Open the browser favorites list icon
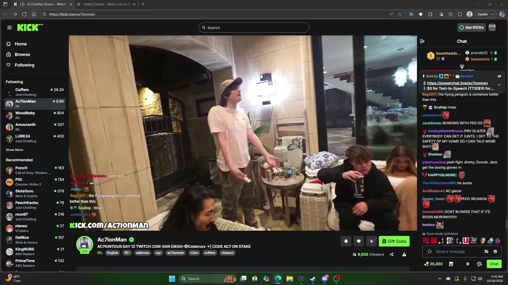The height and width of the screenshot is (285, 508). click(x=450, y=14)
